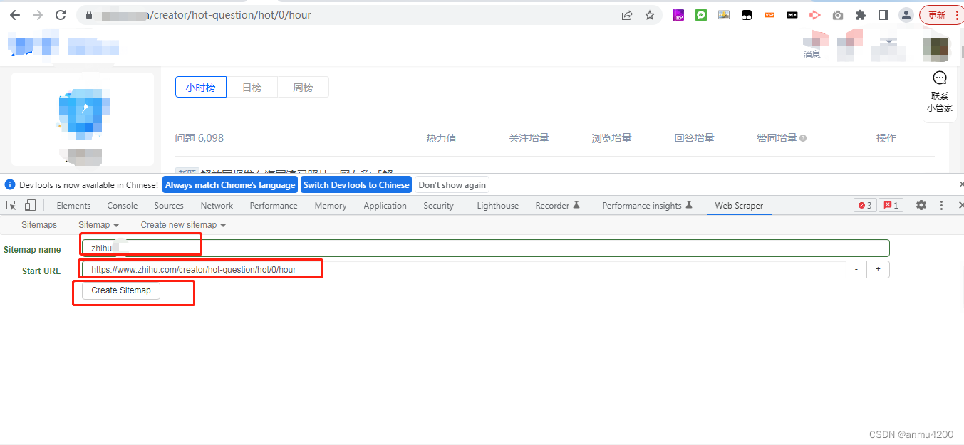Open the Chrome profile avatar
This screenshot has width=964, height=445.
pyautogui.click(x=906, y=15)
